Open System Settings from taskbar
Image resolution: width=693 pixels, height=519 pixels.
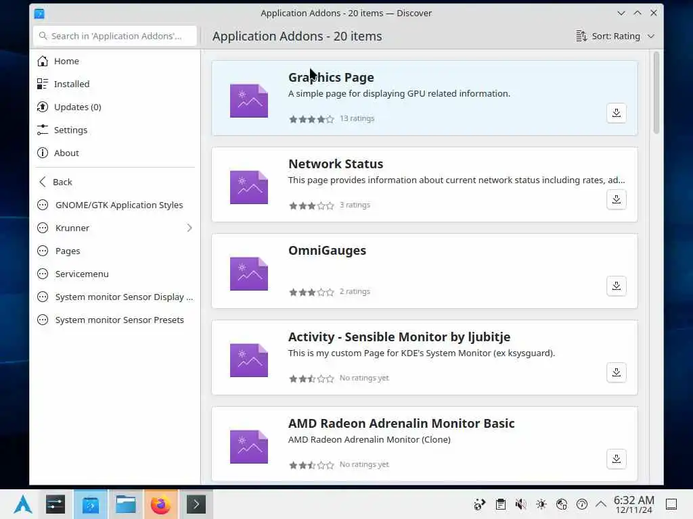pos(55,504)
